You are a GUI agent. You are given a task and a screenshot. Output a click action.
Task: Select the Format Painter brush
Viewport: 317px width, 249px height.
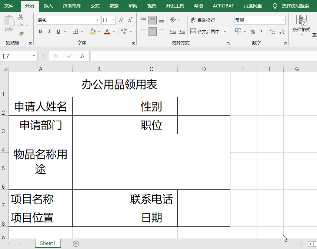21,34
